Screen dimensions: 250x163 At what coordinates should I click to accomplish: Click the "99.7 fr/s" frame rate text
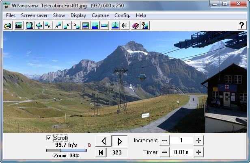tap(66, 145)
